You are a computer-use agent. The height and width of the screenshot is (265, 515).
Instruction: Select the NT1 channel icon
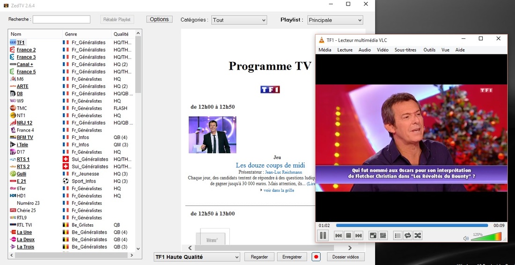tap(13, 115)
